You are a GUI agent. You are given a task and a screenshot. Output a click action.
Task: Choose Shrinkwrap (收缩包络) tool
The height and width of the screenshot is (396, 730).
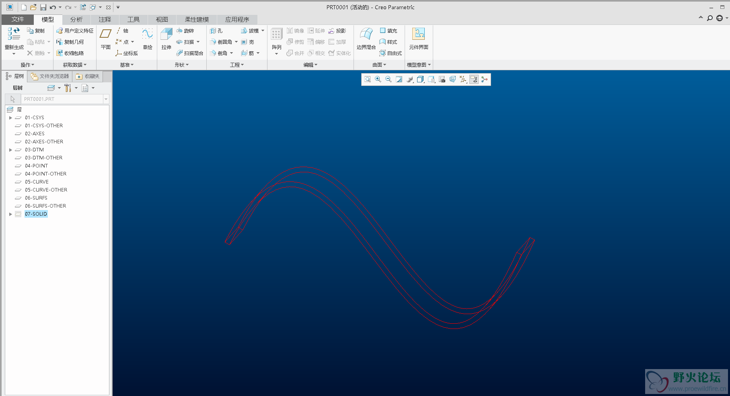[x=70, y=53]
